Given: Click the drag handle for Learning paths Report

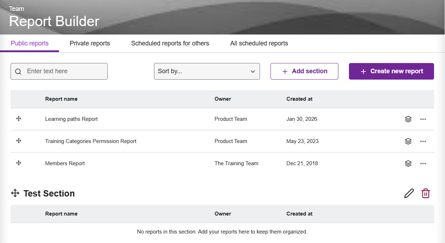Looking at the screenshot, I should tap(19, 119).
